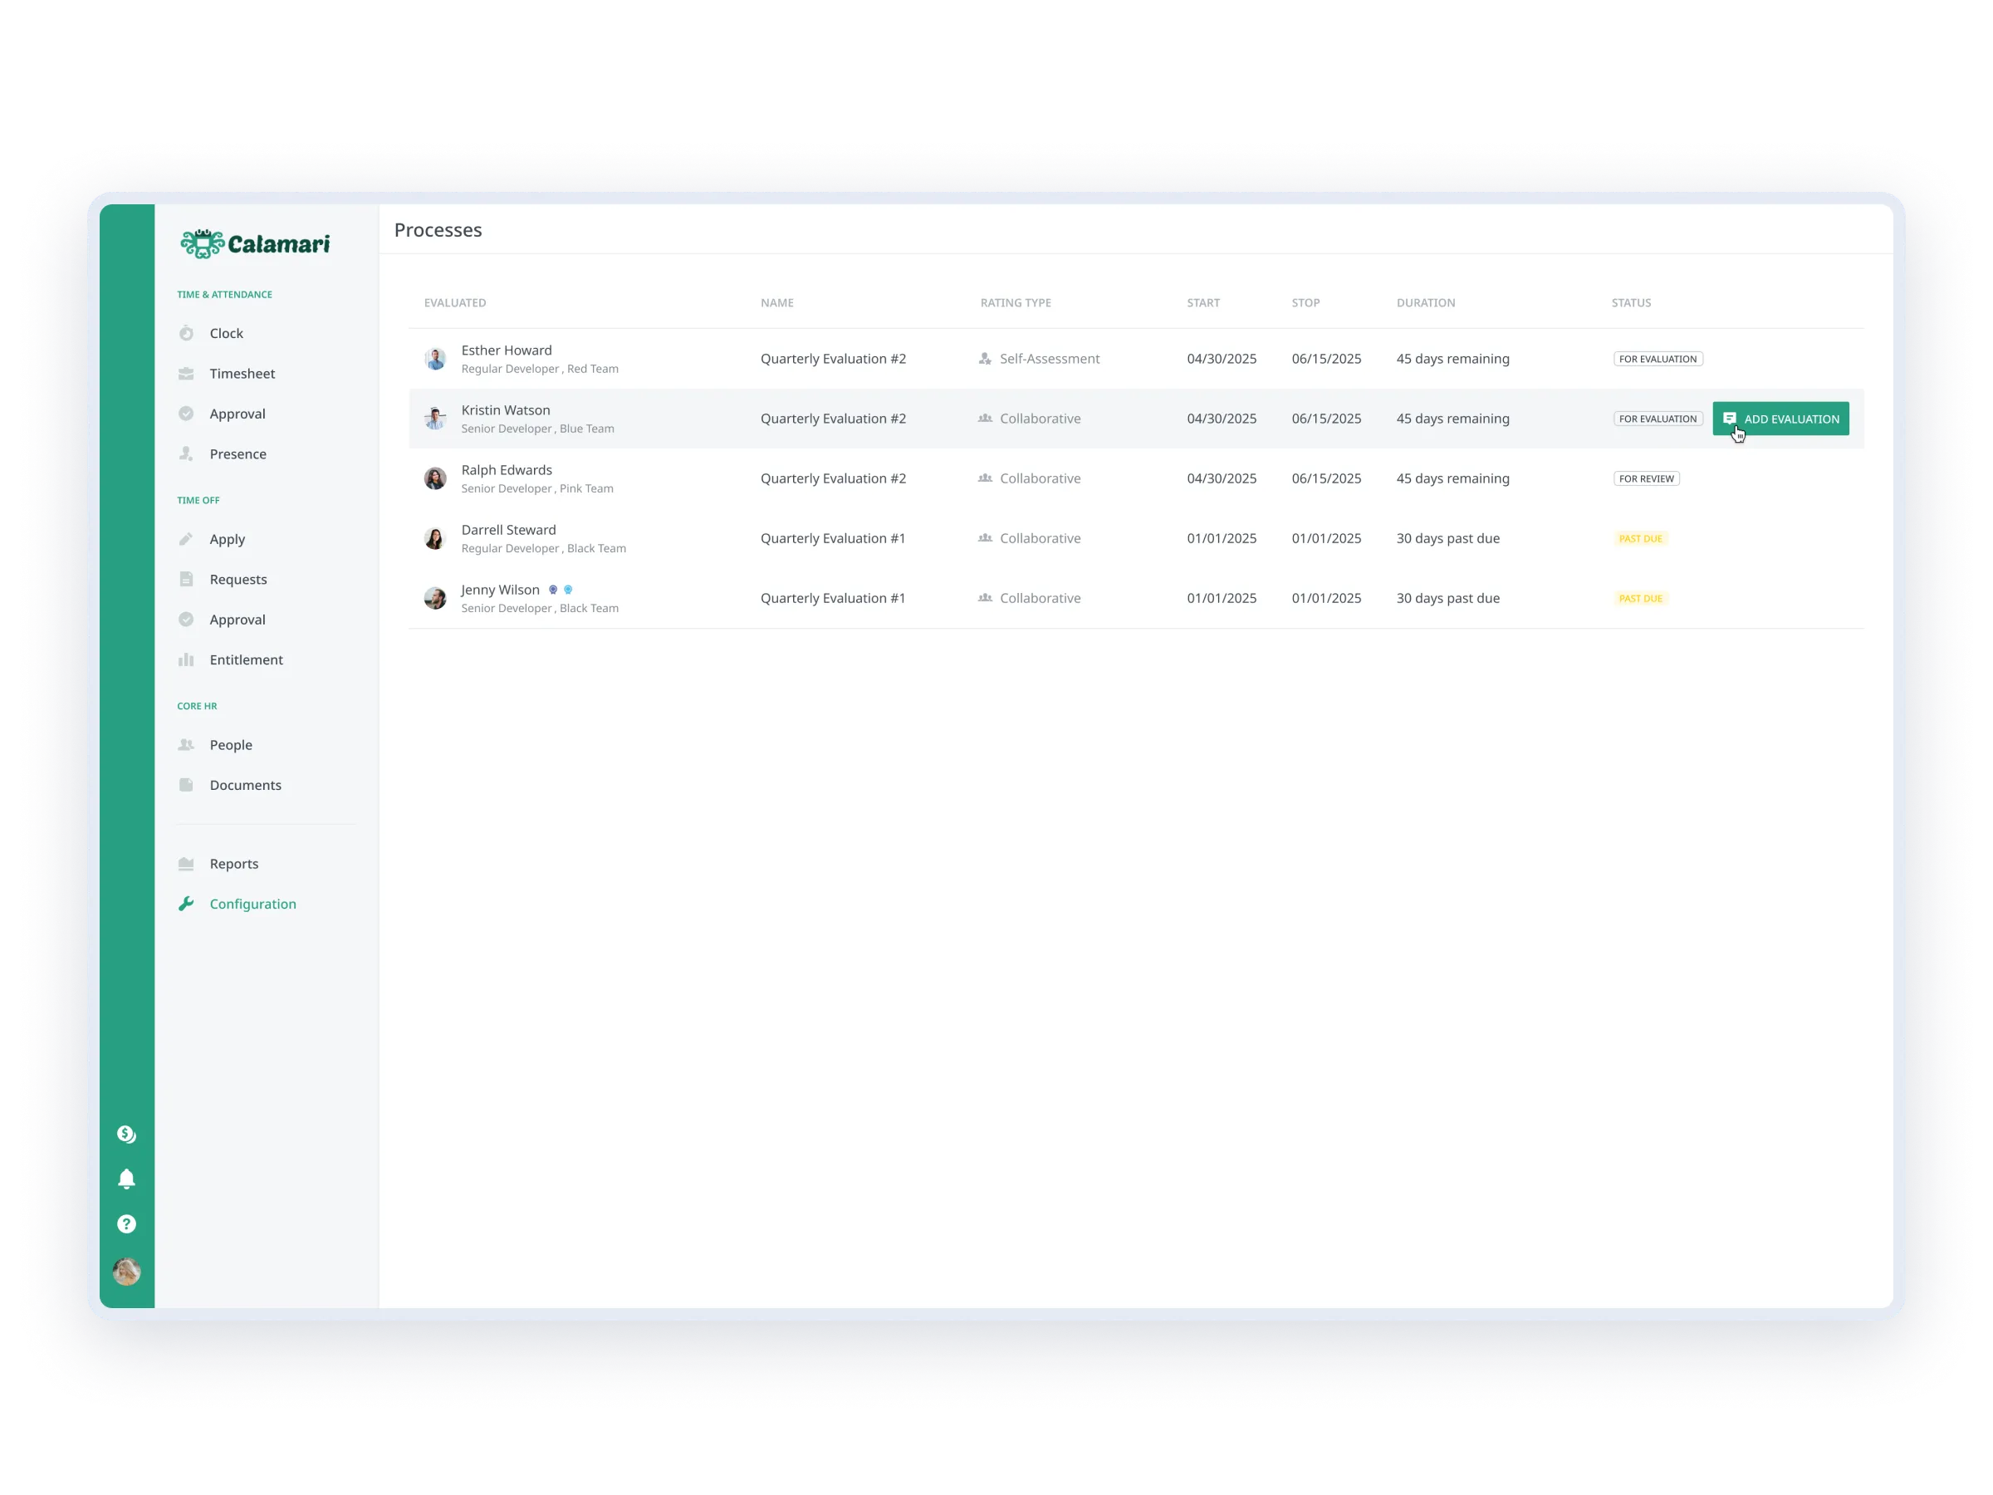
Task: Open Reports from the sidebar
Action: click(233, 863)
